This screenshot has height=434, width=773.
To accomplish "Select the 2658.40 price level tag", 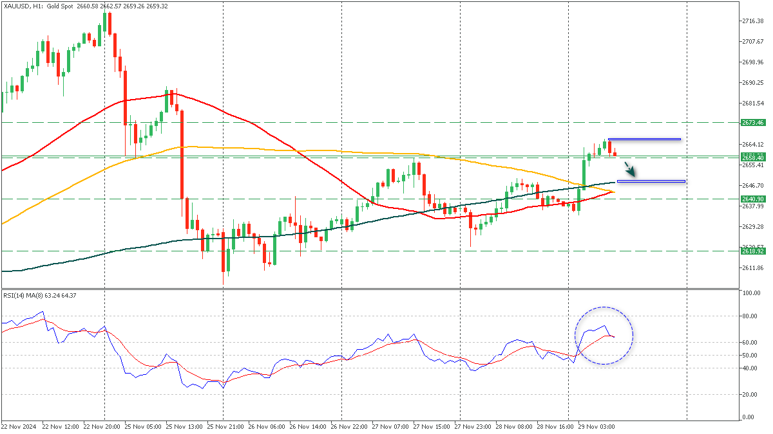I will point(752,158).
